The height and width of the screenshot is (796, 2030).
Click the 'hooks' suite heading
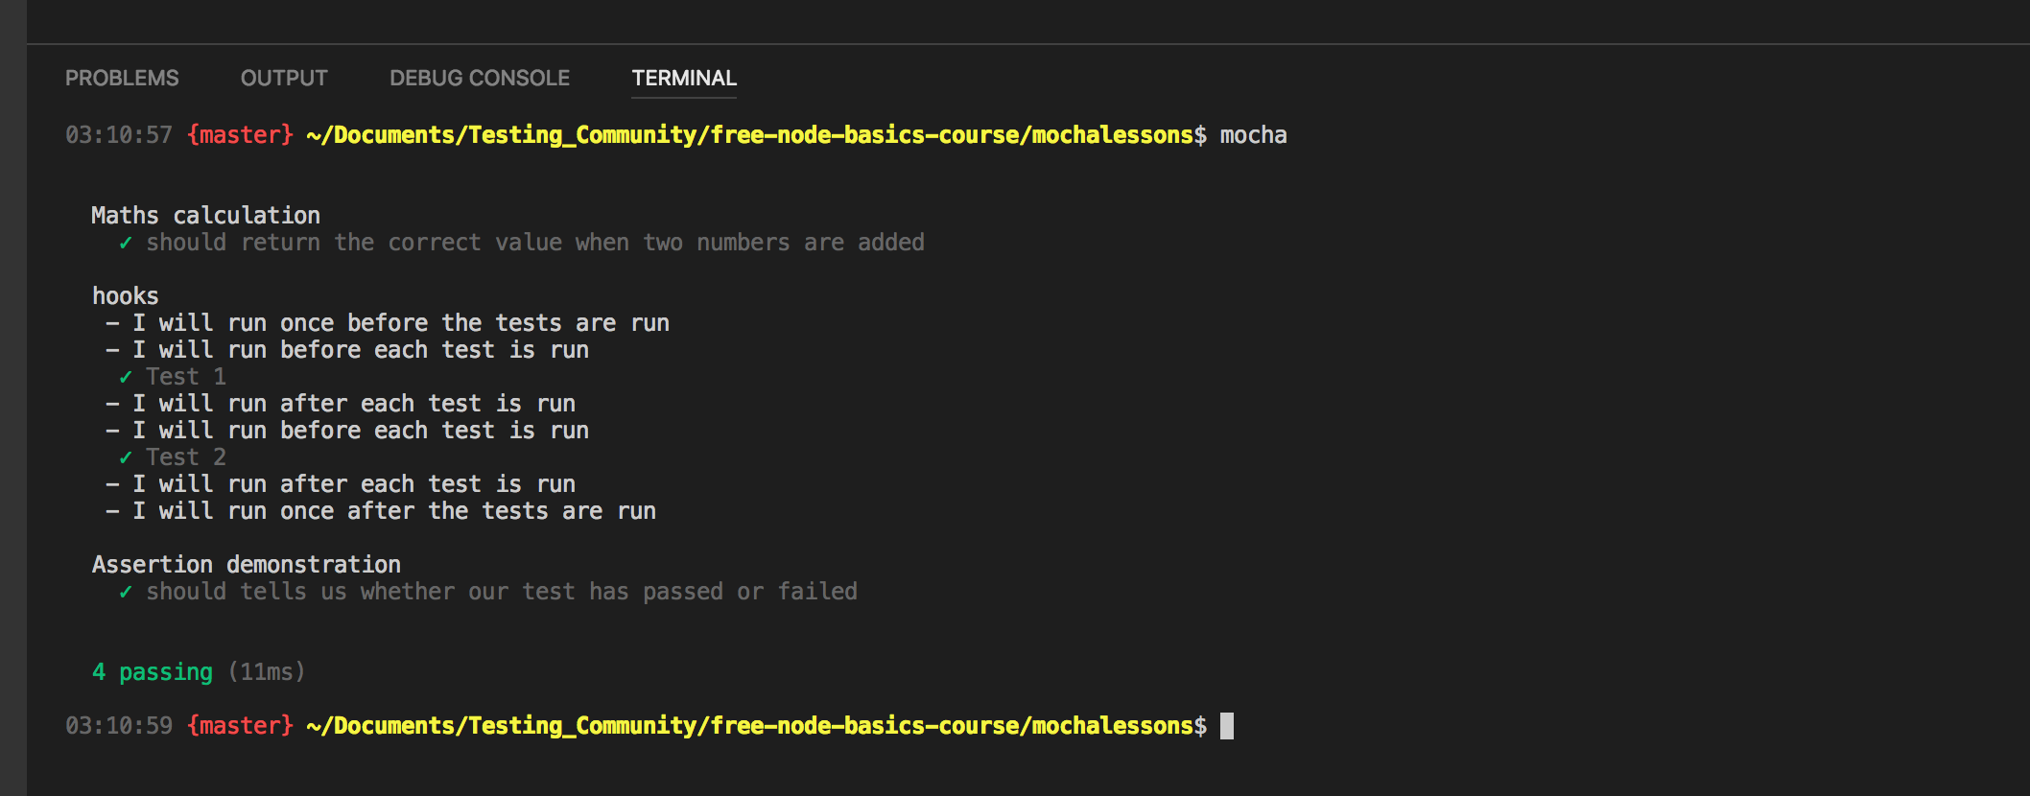coord(126,296)
